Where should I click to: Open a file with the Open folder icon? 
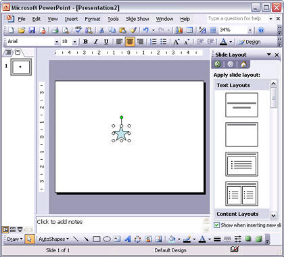tap(22, 30)
